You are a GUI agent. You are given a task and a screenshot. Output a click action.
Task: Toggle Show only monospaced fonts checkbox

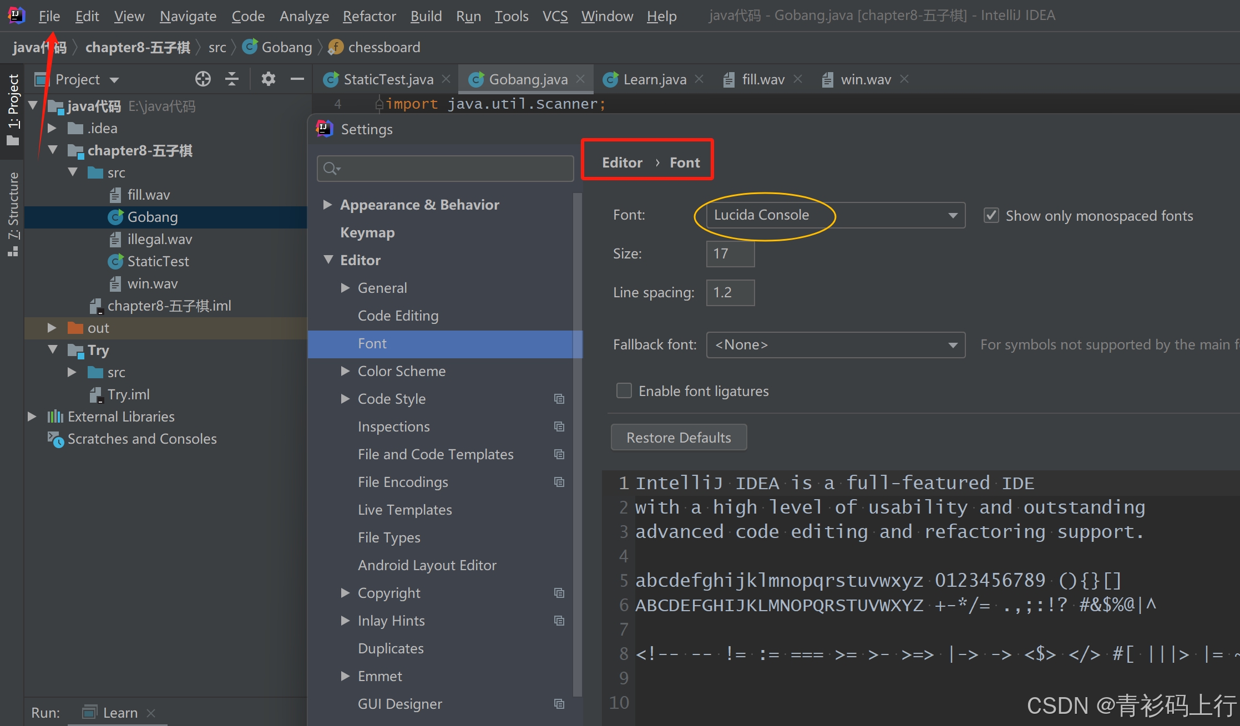click(991, 215)
